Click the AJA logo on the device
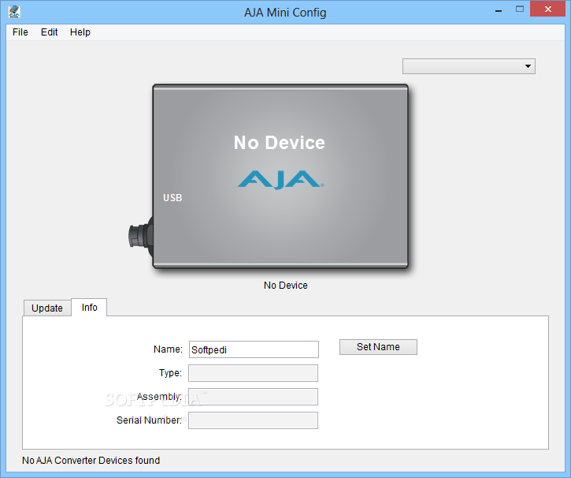The image size is (571, 478). pyautogui.click(x=280, y=180)
